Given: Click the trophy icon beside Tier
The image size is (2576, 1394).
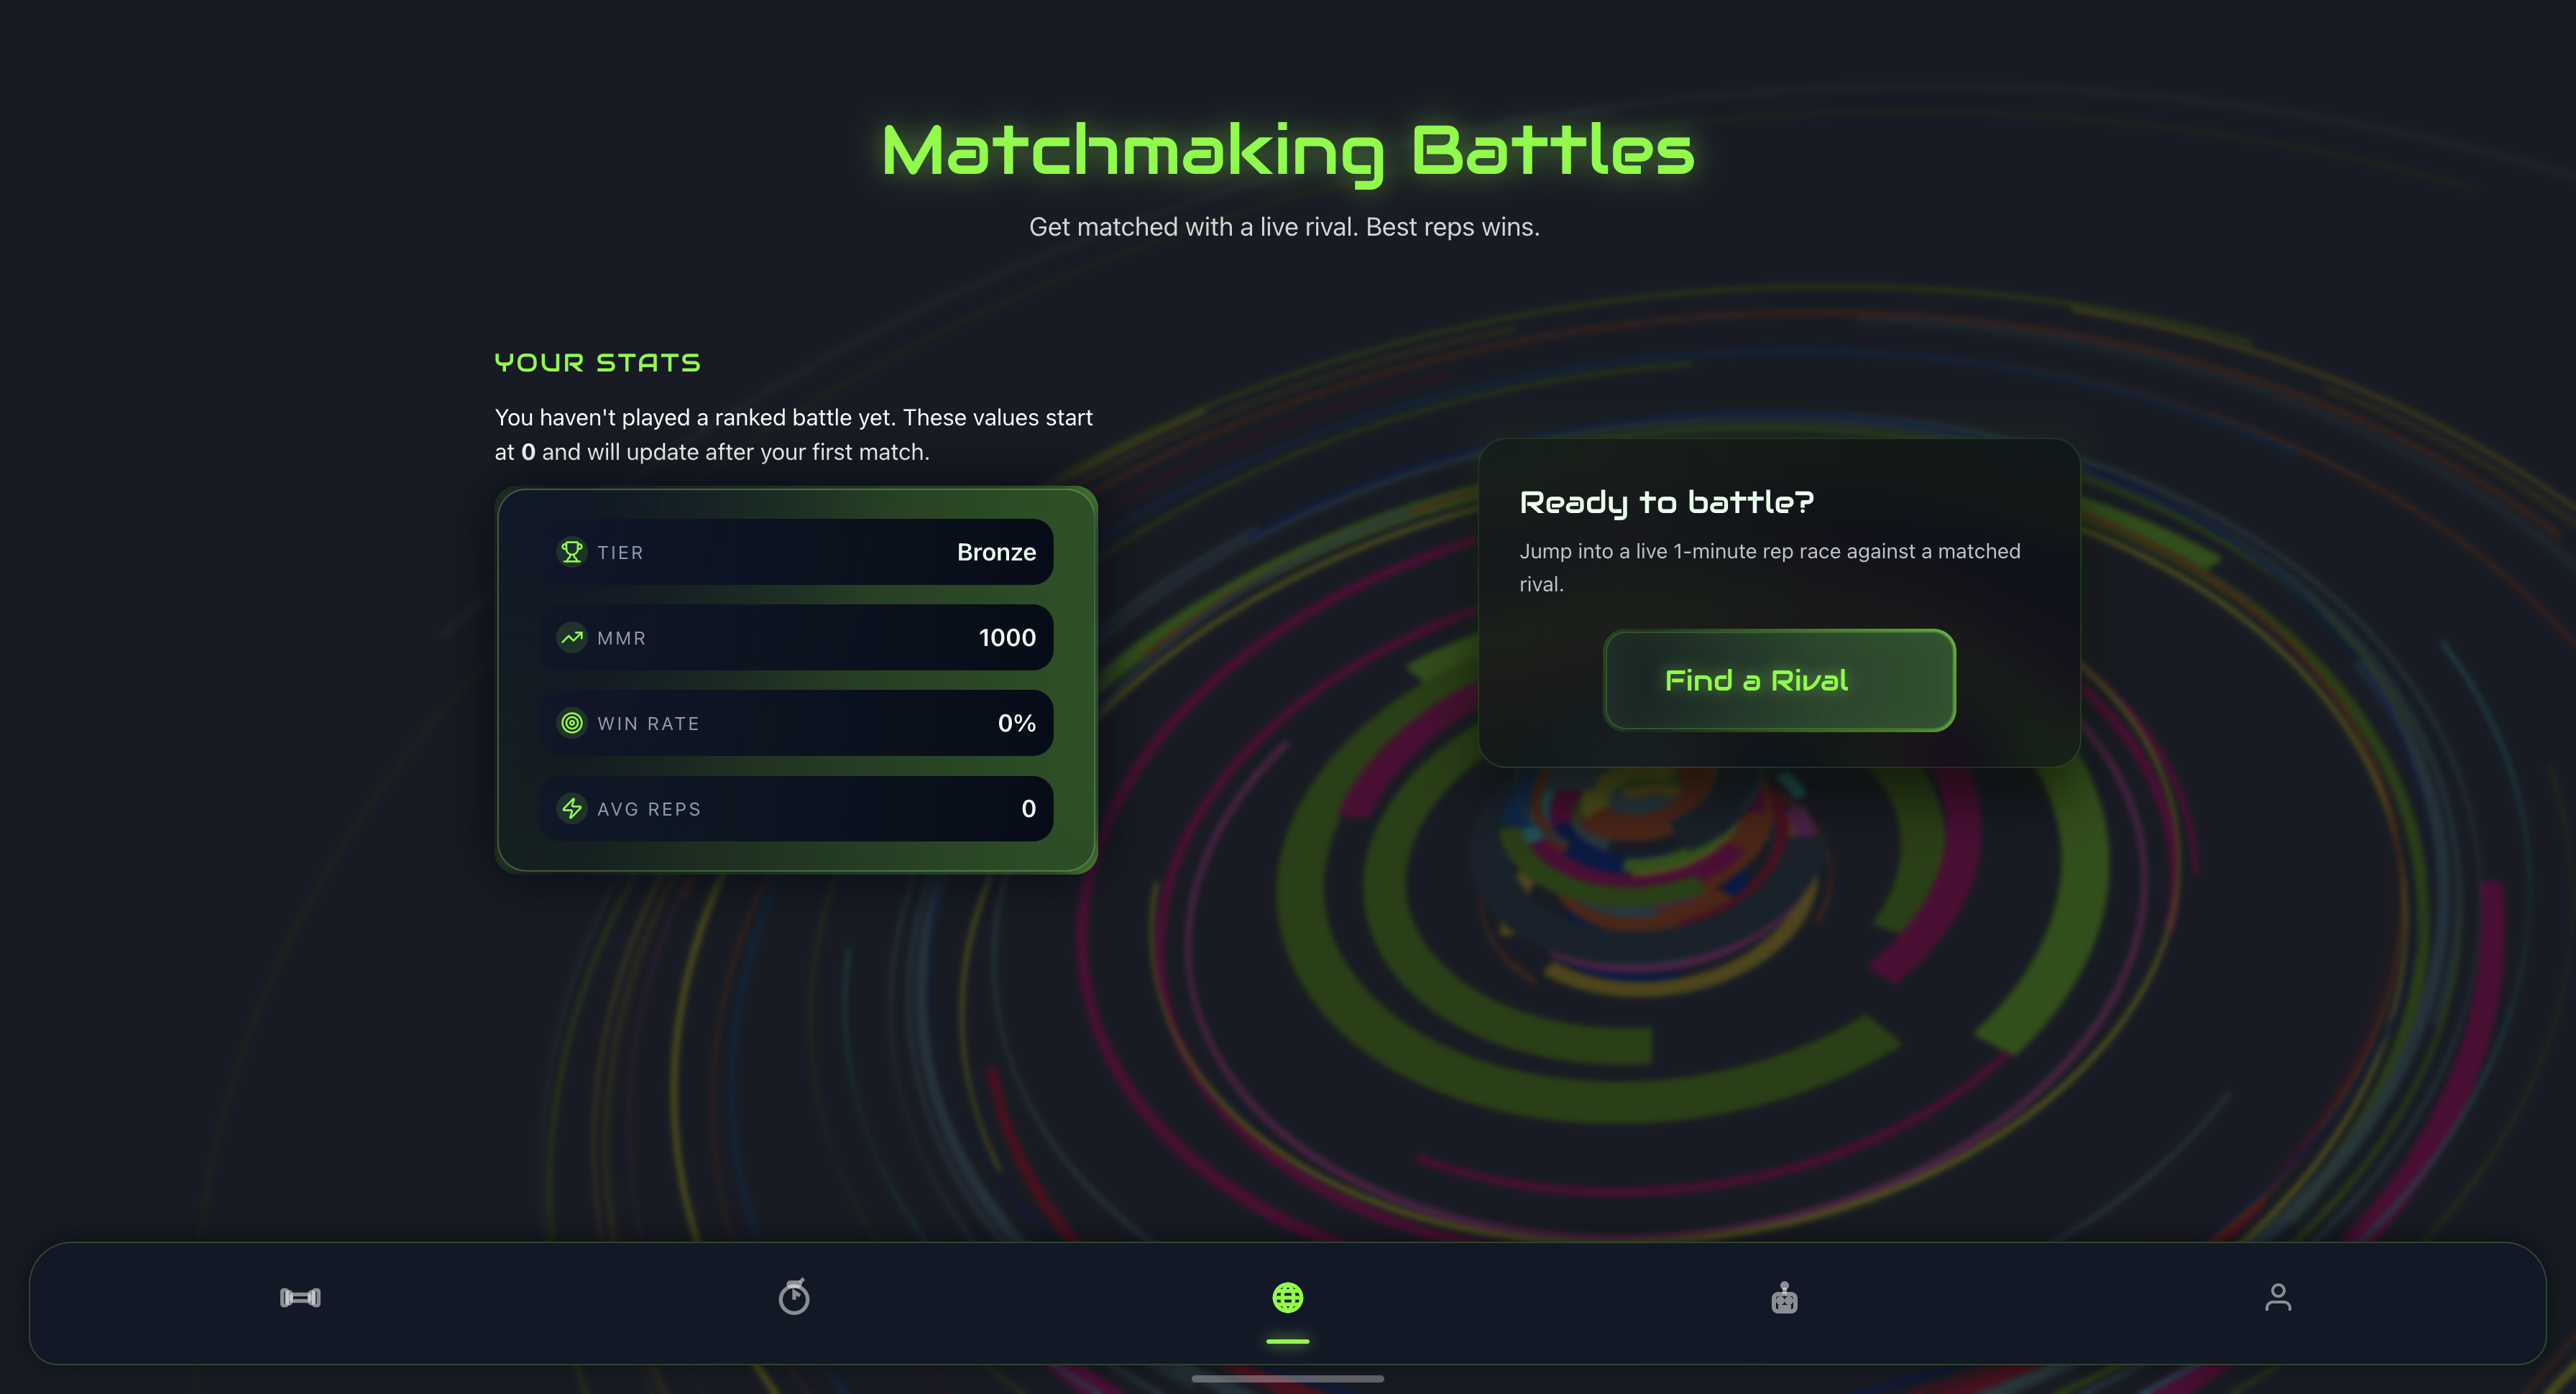Looking at the screenshot, I should click(x=572, y=552).
